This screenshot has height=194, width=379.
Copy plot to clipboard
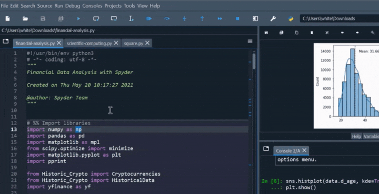[296, 33]
